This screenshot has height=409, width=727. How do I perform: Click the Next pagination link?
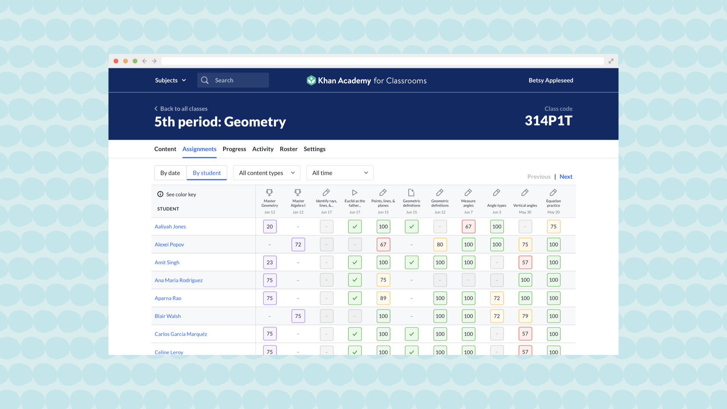click(566, 176)
